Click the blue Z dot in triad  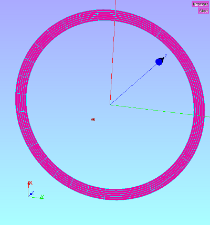[x=31, y=194]
